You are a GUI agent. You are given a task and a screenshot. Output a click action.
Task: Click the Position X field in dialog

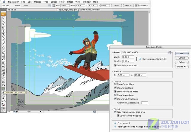point(123,75)
